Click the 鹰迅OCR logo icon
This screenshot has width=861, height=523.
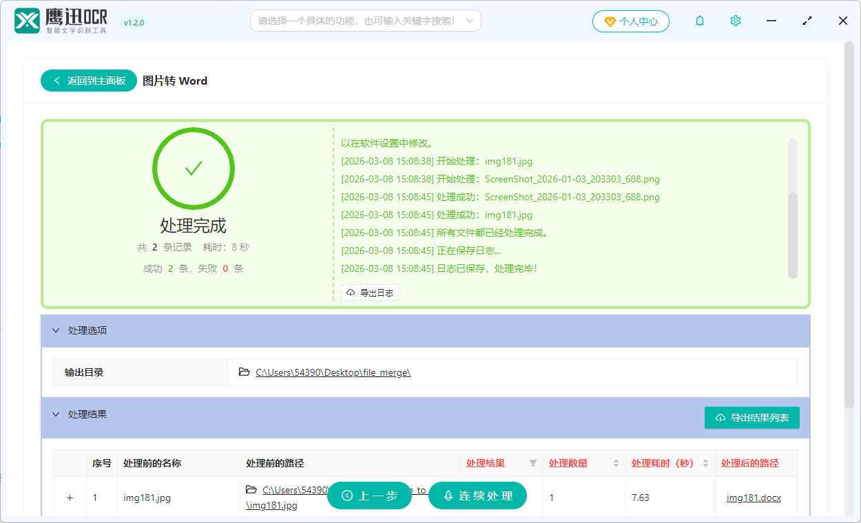pyautogui.click(x=27, y=21)
